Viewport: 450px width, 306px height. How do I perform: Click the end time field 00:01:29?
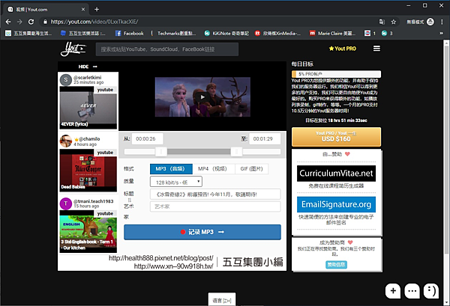point(265,139)
